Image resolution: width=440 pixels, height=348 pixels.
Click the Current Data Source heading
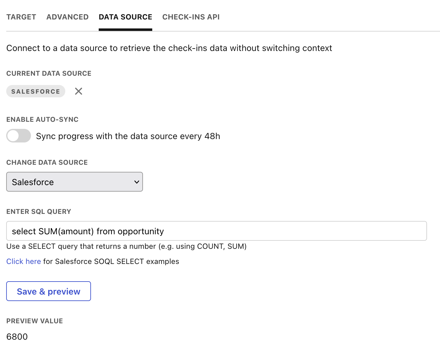pos(49,74)
